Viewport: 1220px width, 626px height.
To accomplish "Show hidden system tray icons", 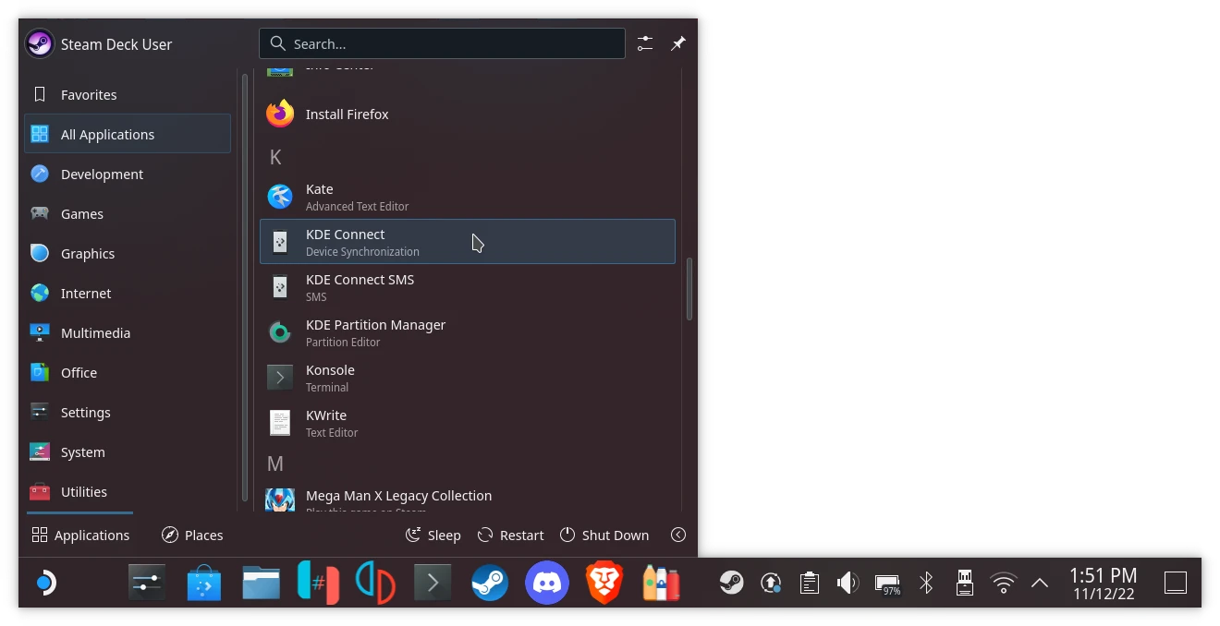I will point(1039,583).
